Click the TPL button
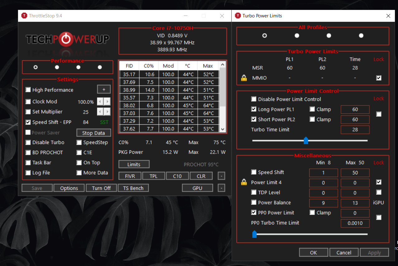Image resolution: width=398 pixels, height=266 pixels. [x=154, y=176]
